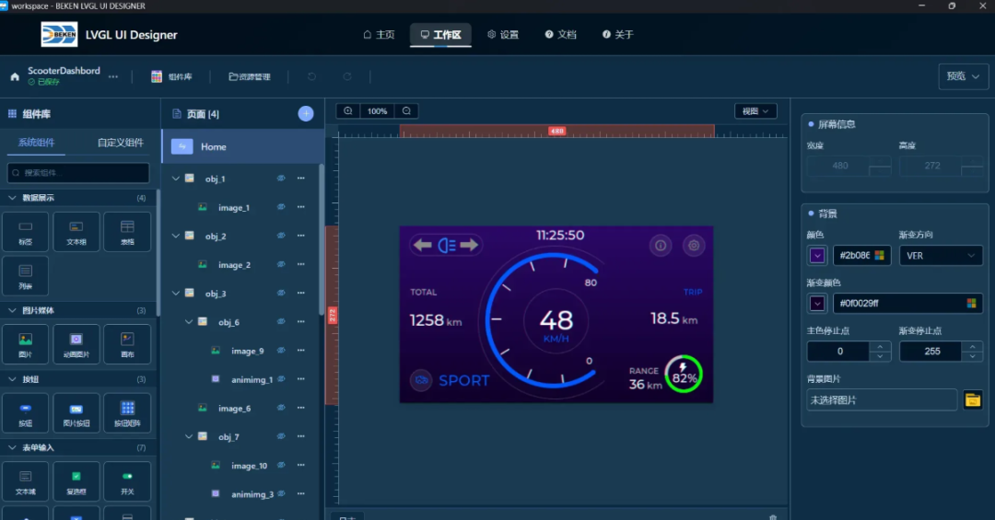The width and height of the screenshot is (995, 520).
Task: Hide obj_1 using its eye icon
Action: click(281, 179)
